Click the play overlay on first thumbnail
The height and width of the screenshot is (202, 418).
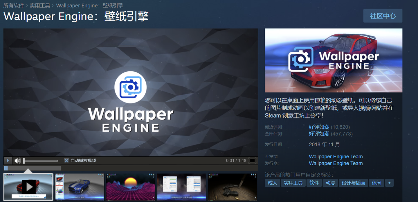(x=28, y=186)
